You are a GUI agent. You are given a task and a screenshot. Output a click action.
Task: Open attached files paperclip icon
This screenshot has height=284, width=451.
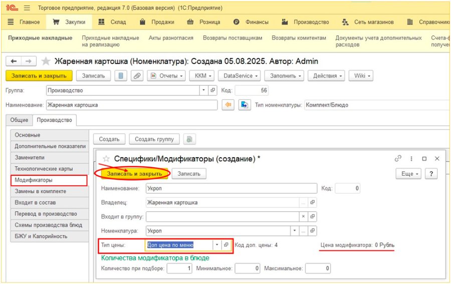137,76
